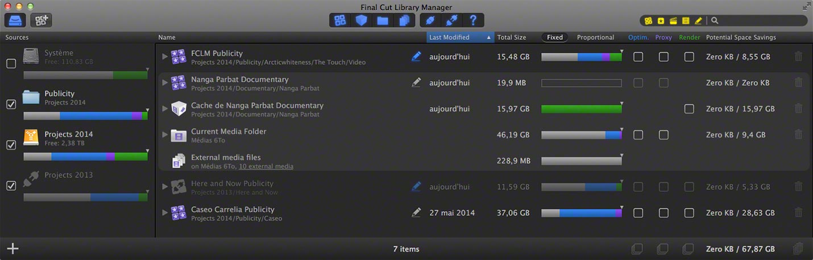Click the third copy icon in bottom bar
This screenshot has width=813, height=260.
coord(687,249)
